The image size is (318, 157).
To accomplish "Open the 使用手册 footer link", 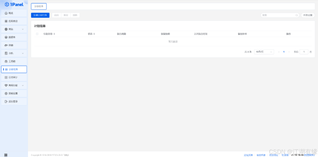I will point(261,155).
